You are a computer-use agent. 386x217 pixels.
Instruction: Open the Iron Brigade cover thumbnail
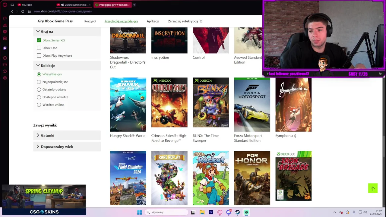pyautogui.click(x=293, y=176)
